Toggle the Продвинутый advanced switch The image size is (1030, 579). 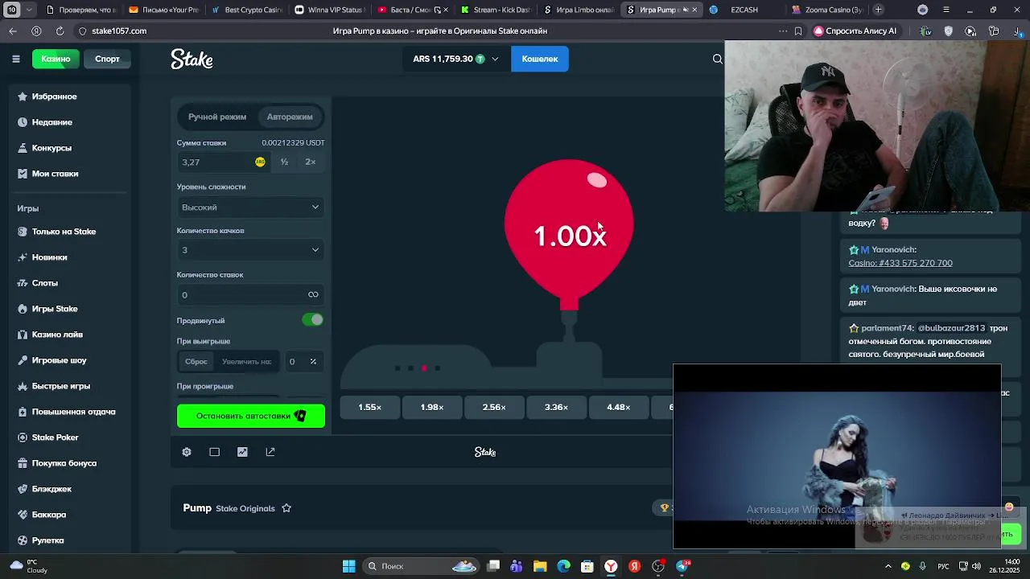[313, 320]
